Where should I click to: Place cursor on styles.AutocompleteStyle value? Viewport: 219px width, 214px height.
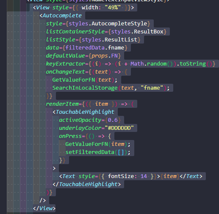tap(108, 24)
